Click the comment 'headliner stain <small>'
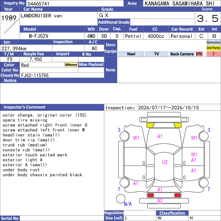Image resolution: width=221 pixels, height=221 pixels. pyautogui.click(x=31, y=135)
